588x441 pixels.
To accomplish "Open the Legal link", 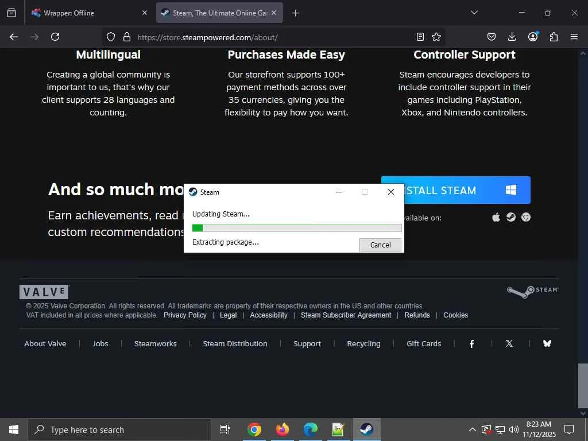I will pos(228,315).
